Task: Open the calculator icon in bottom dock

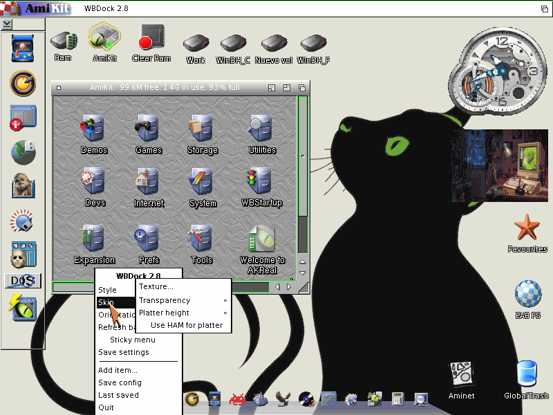Action: pyautogui.click(x=397, y=400)
